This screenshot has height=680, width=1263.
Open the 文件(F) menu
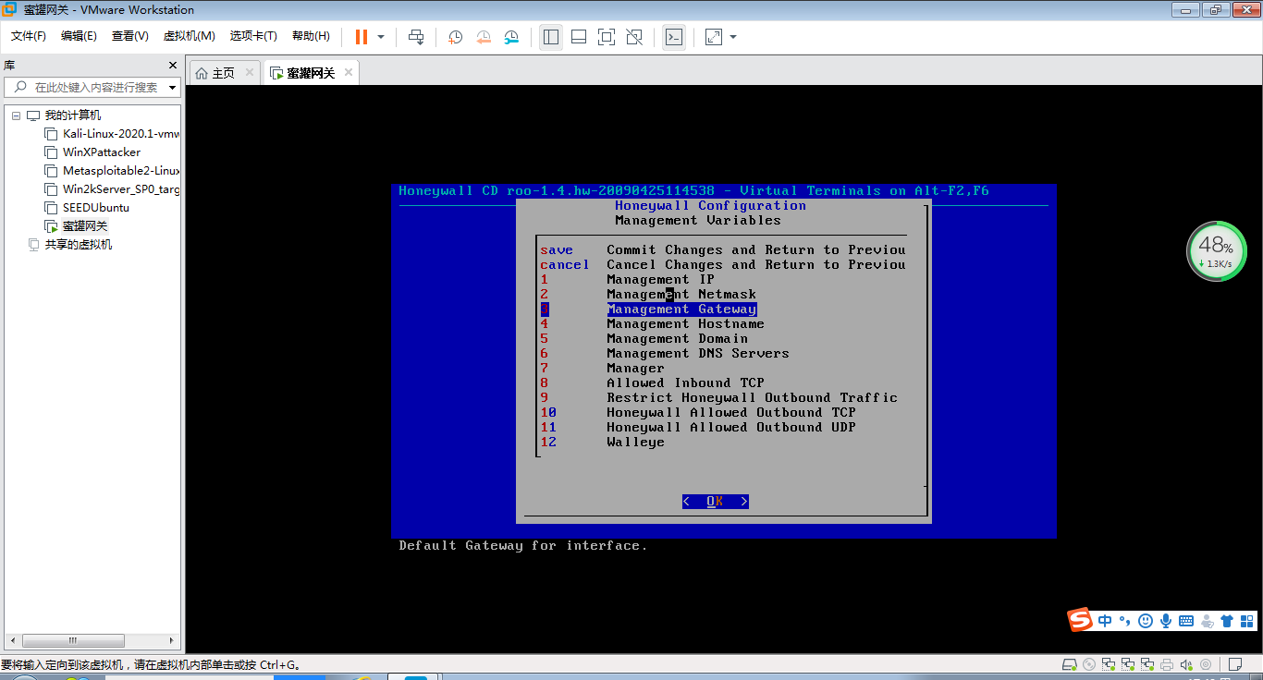[x=29, y=36]
